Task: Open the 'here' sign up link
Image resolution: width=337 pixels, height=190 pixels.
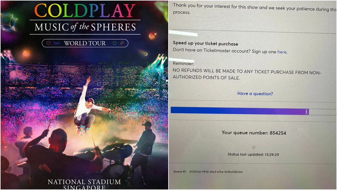Action: 282,52
